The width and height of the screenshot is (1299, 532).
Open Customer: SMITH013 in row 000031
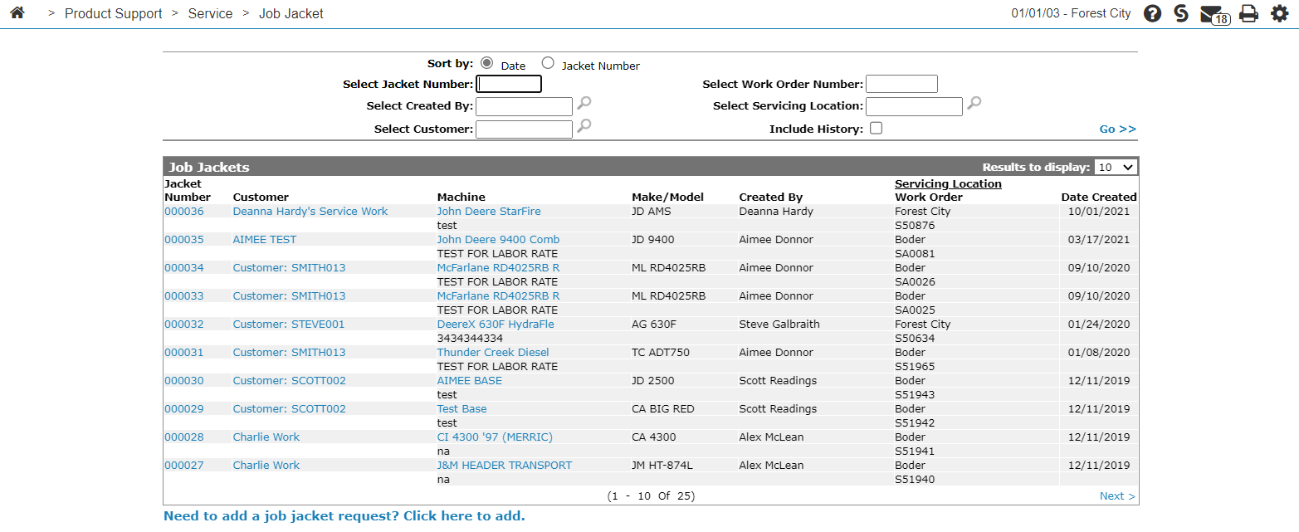(x=289, y=353)
